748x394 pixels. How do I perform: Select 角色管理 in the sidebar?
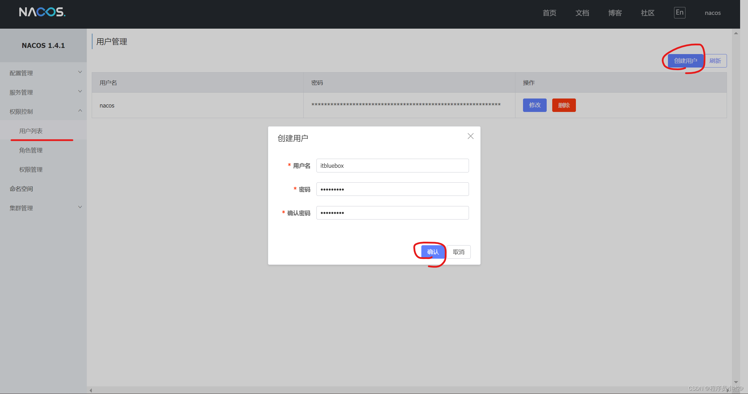coord(43,150)
